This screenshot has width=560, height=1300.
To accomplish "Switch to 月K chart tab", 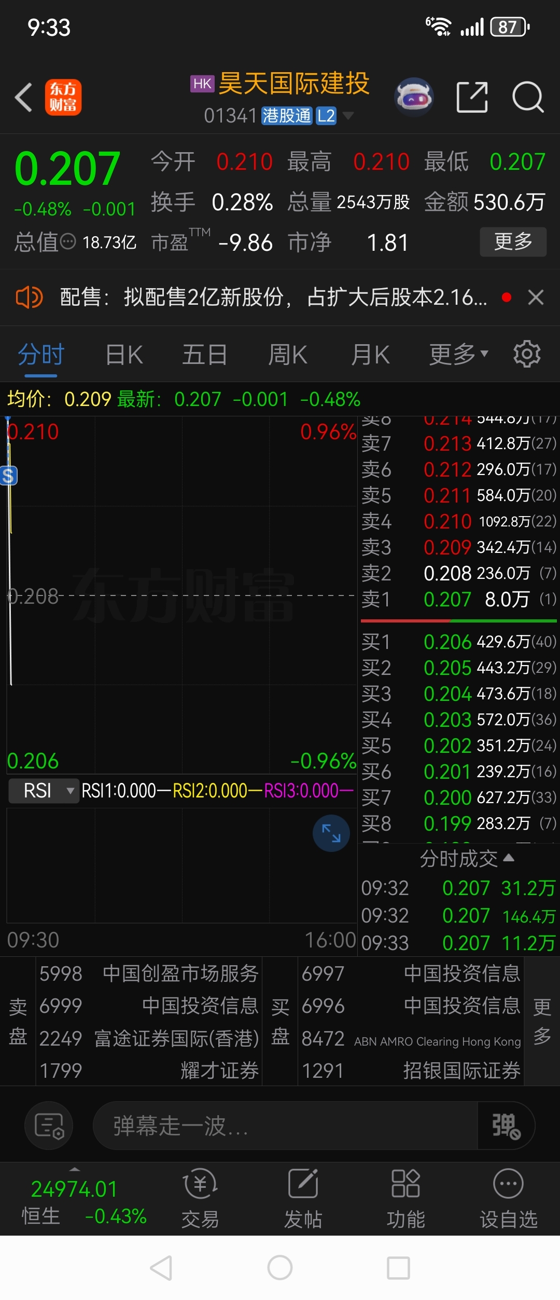I will (x=370, y=355).
